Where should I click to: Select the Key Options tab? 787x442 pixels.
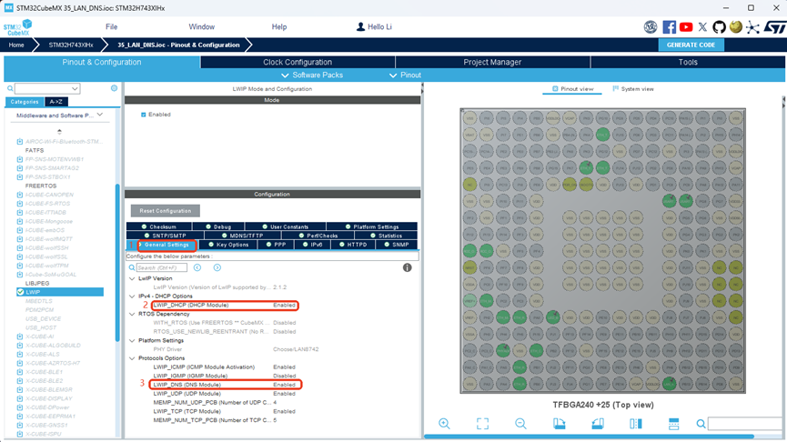[x=228, y=245]
